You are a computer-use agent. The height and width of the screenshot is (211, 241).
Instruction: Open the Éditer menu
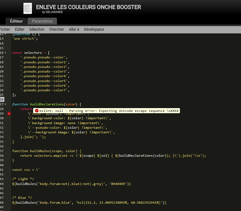click(20, 29)
